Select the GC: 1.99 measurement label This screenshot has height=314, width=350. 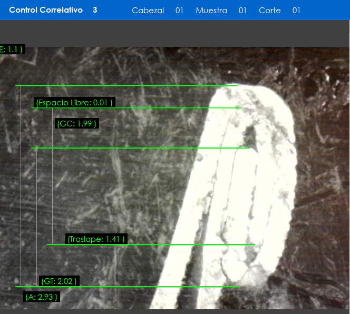tap(76, 124)
